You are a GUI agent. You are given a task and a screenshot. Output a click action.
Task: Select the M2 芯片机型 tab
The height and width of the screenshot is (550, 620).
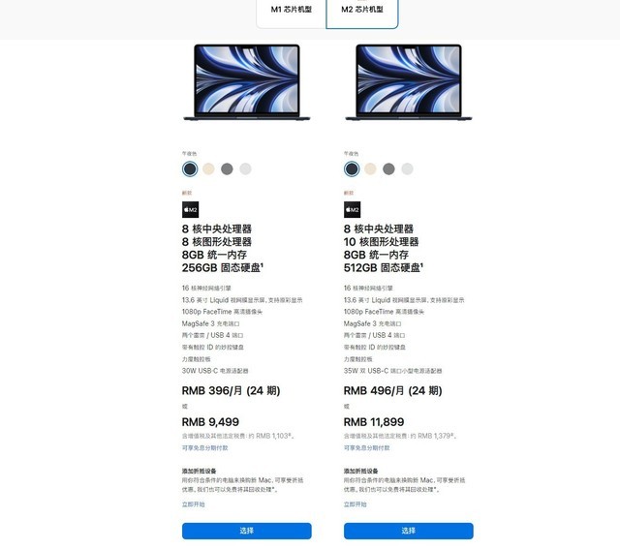pos(362,10)
